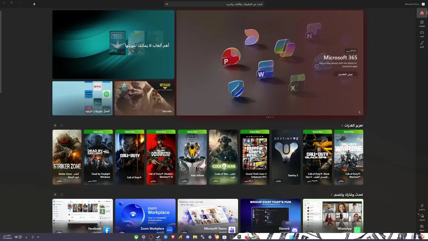Open the Discord app card
This screenshot has width=428, height=241.
[x=270, y=216]
